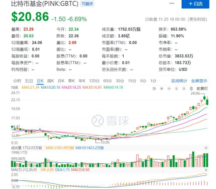Select the 1分 one-minute chart tab

pyautogui.click(x=153, y=81)
